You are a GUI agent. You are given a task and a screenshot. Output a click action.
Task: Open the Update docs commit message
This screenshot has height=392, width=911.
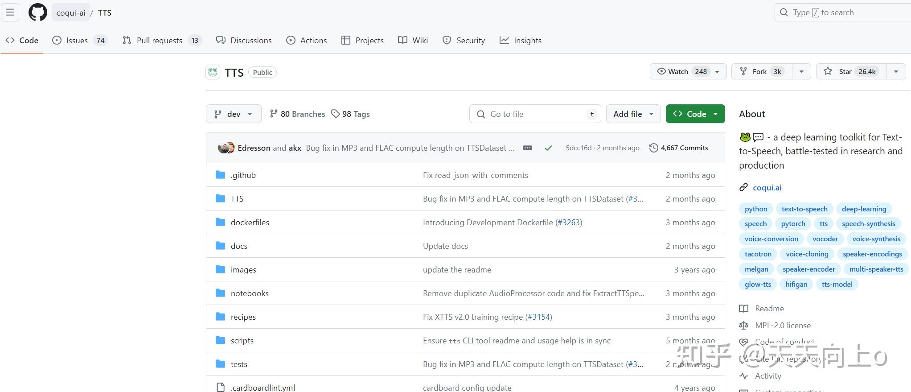pos(445,246)
